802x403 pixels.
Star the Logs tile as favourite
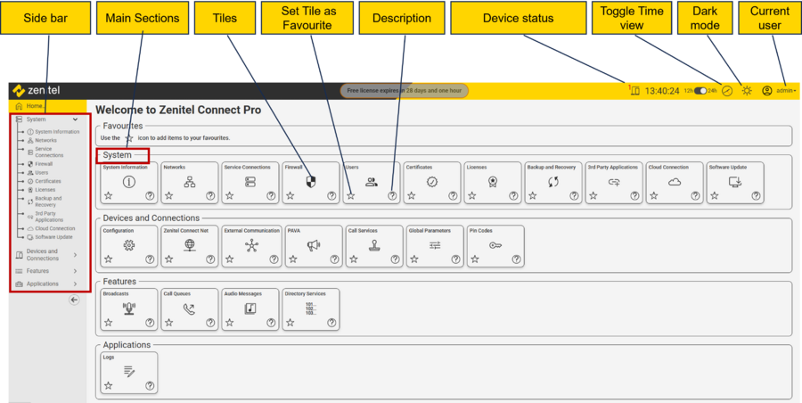click(x=109, y=386)
